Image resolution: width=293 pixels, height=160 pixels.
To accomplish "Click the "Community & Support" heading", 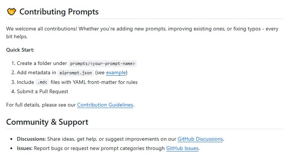I will pos(47,122).
